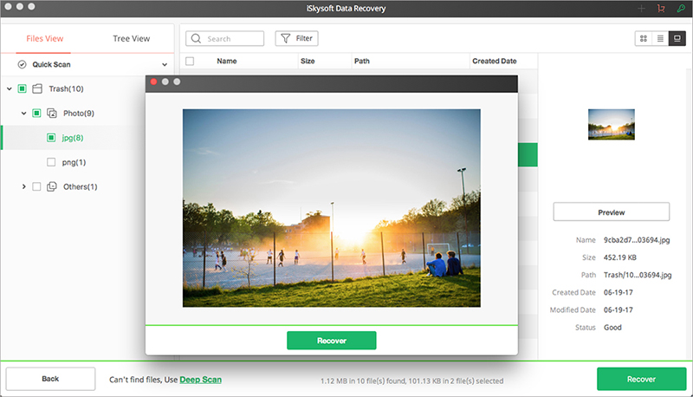Switch to thumbnail grid view

point(643,39)
